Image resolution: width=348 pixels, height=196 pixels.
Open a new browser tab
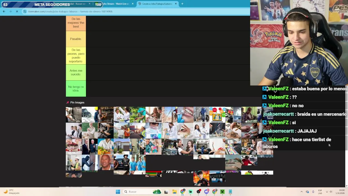182,4
